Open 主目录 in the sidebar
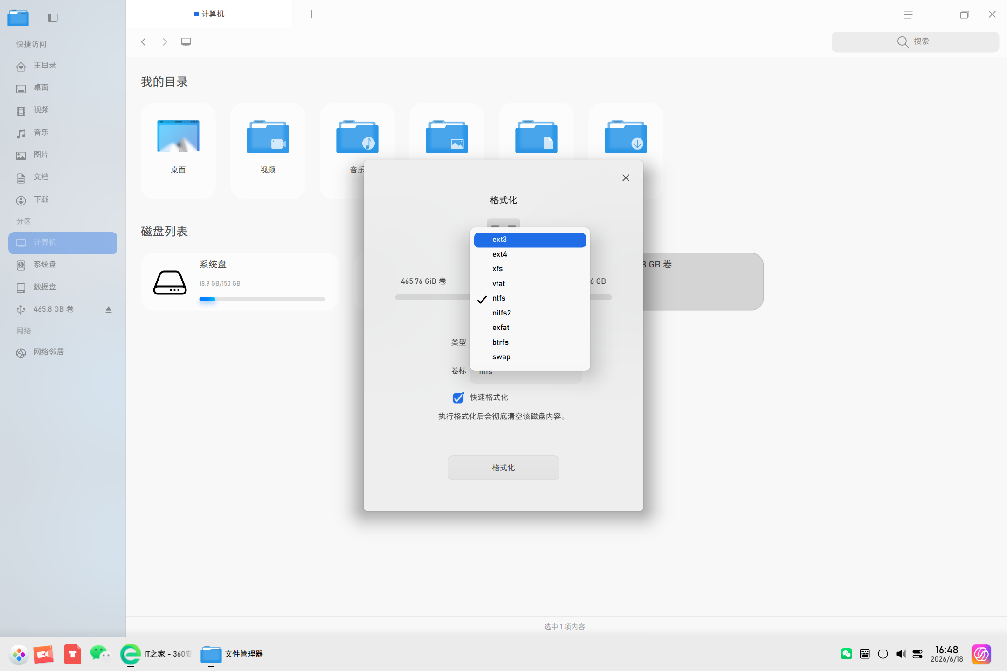The image size is (1007, 671). coord(63,66)
